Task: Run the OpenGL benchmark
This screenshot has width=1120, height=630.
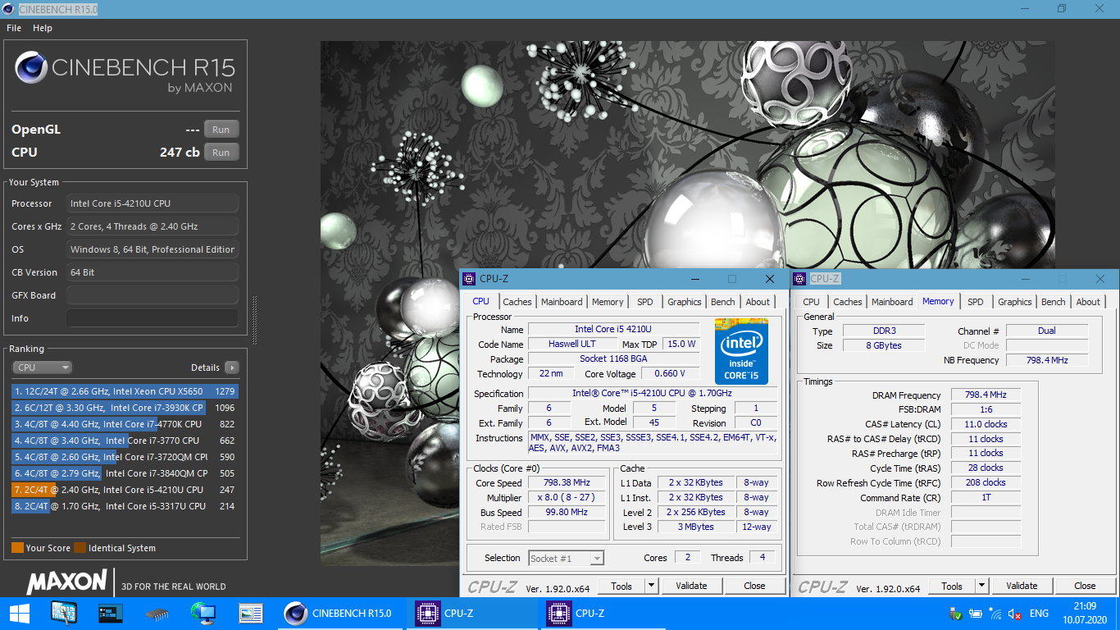Action: 221,130
